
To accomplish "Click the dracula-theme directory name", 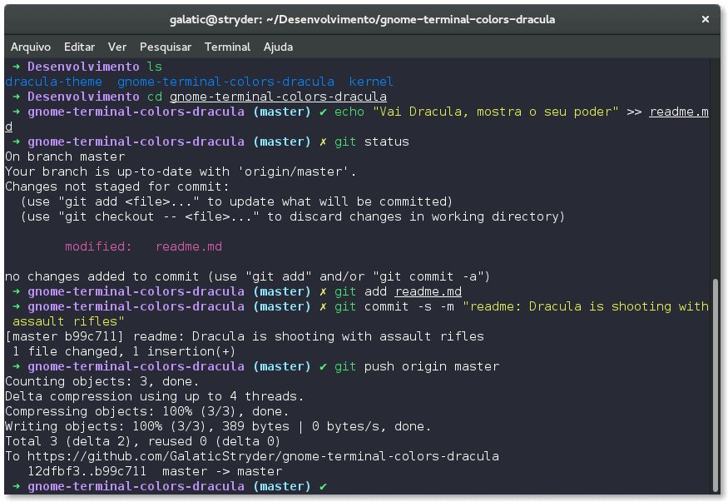I will tap(51, 81).
